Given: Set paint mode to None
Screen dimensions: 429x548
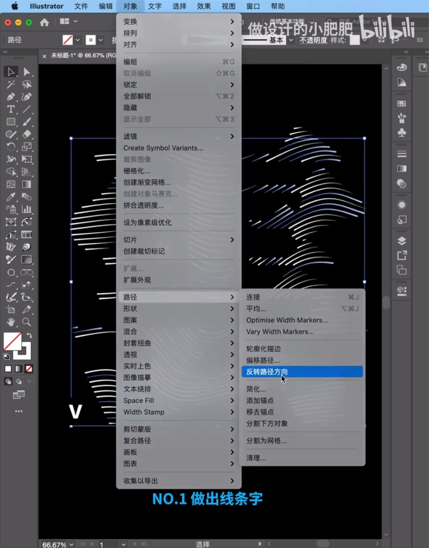Looking at the screenshot, I should [x=29, y=369].
